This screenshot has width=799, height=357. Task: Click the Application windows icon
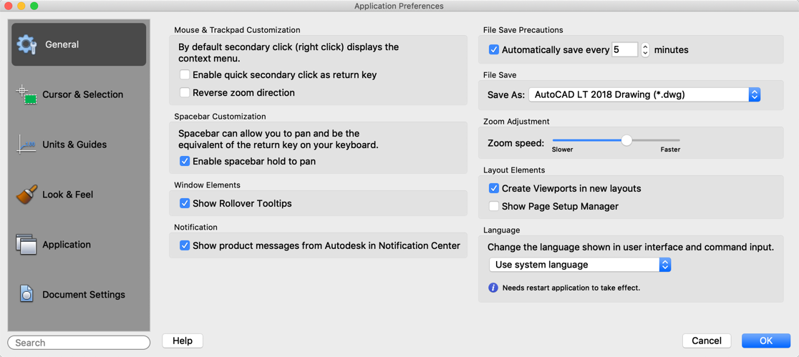click(x=26, y=245)
